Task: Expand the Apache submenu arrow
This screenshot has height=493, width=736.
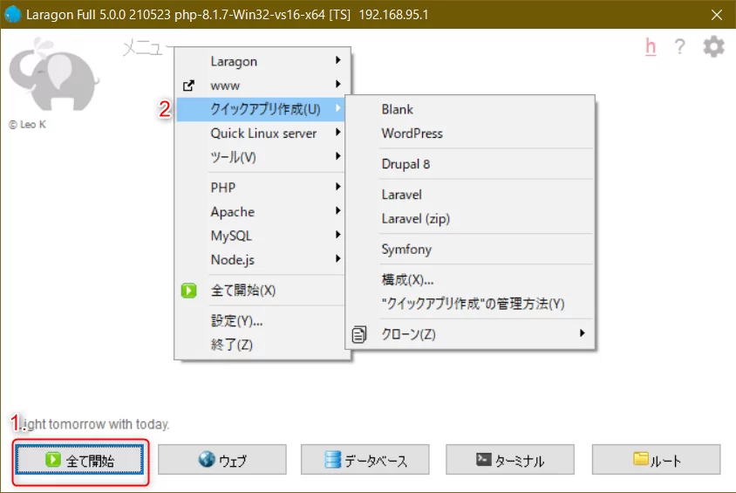Action: (338, 211)
